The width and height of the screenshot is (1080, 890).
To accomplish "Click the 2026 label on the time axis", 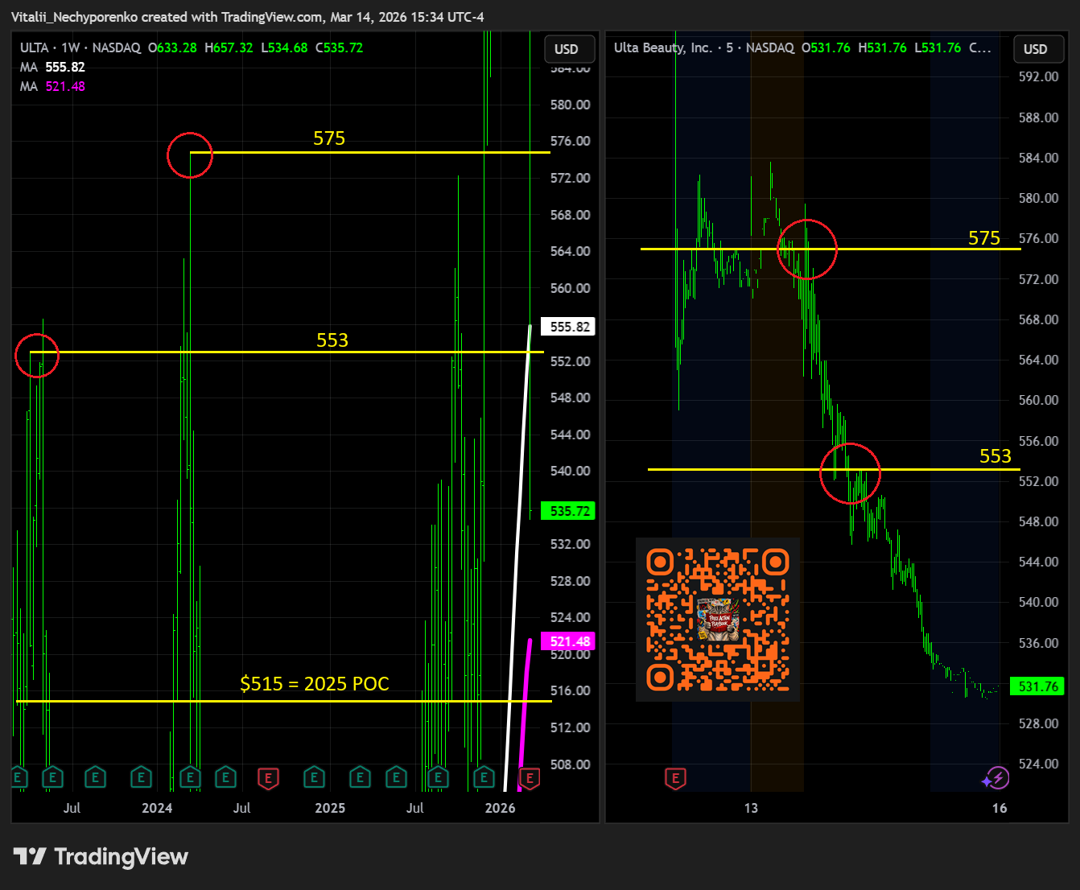I will point(500,808).
